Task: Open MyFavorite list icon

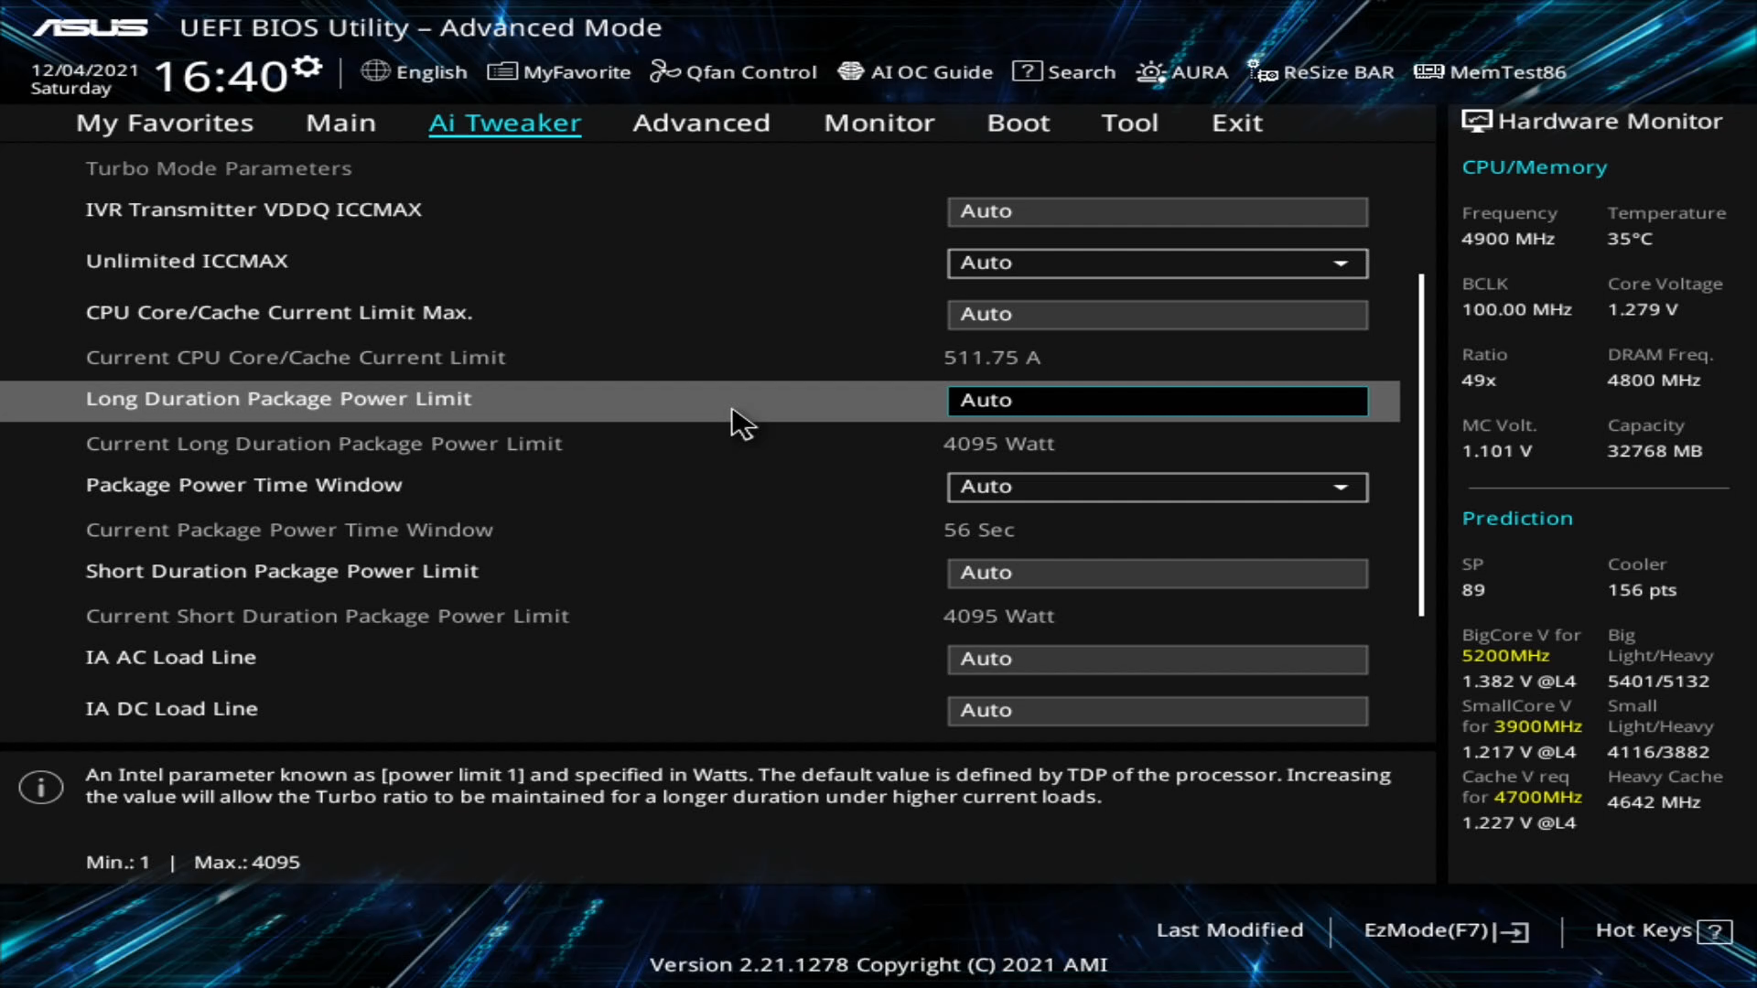Action: click(502, 71)
